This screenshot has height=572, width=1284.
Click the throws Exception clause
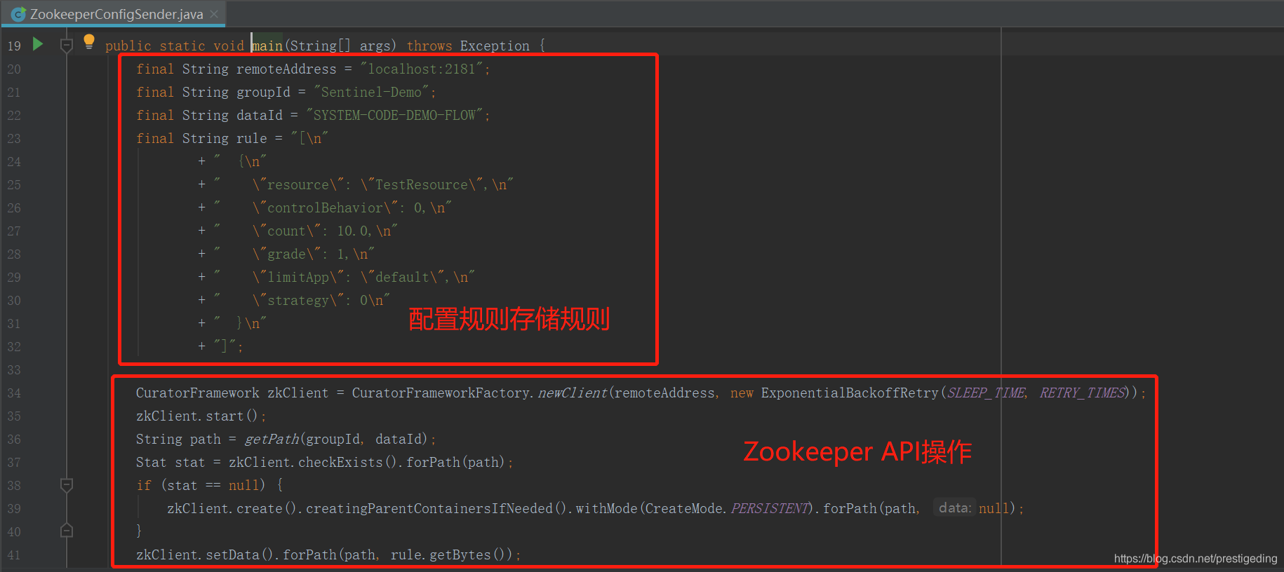(x=468, y=46)
